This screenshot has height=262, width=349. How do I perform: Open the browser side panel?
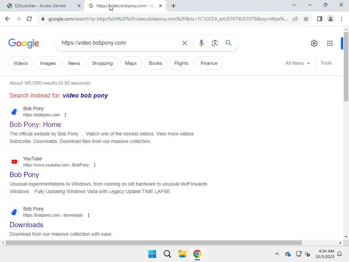[320, 19]
